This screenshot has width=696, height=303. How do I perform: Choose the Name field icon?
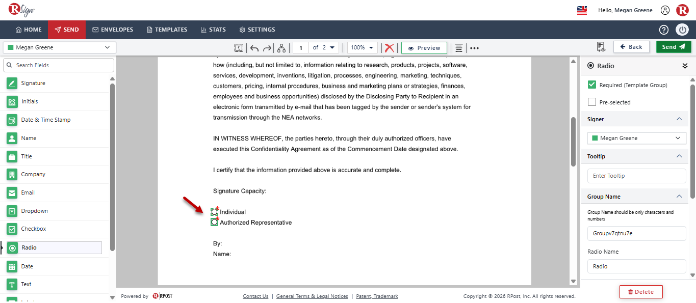[x=12, y=138]
